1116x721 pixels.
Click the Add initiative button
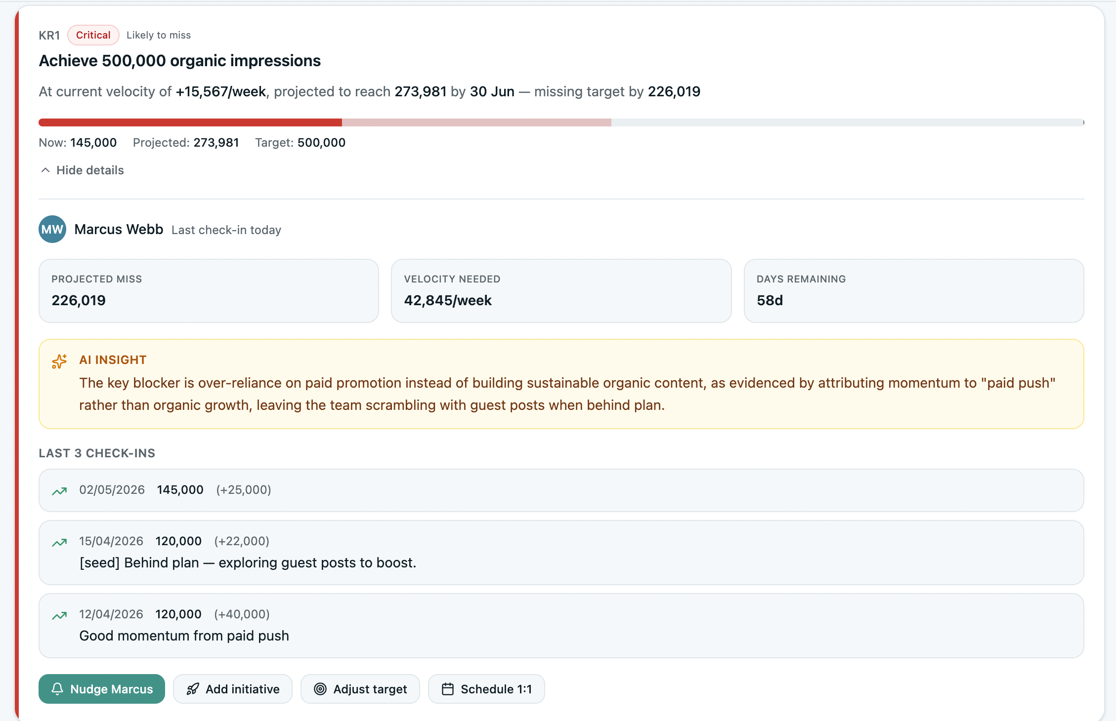(233, 689)
